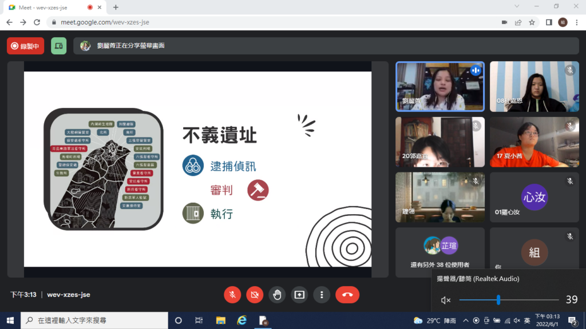Viewport: 586px width, 329px height.
Task: Click the volume icon in system tray
Action: pos(517,320)
